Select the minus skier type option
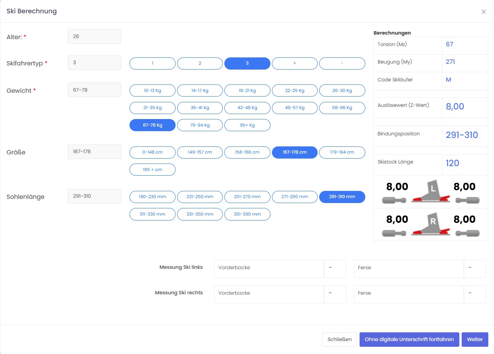Screen dimensions: 494x354 click(x=342, y=63)
